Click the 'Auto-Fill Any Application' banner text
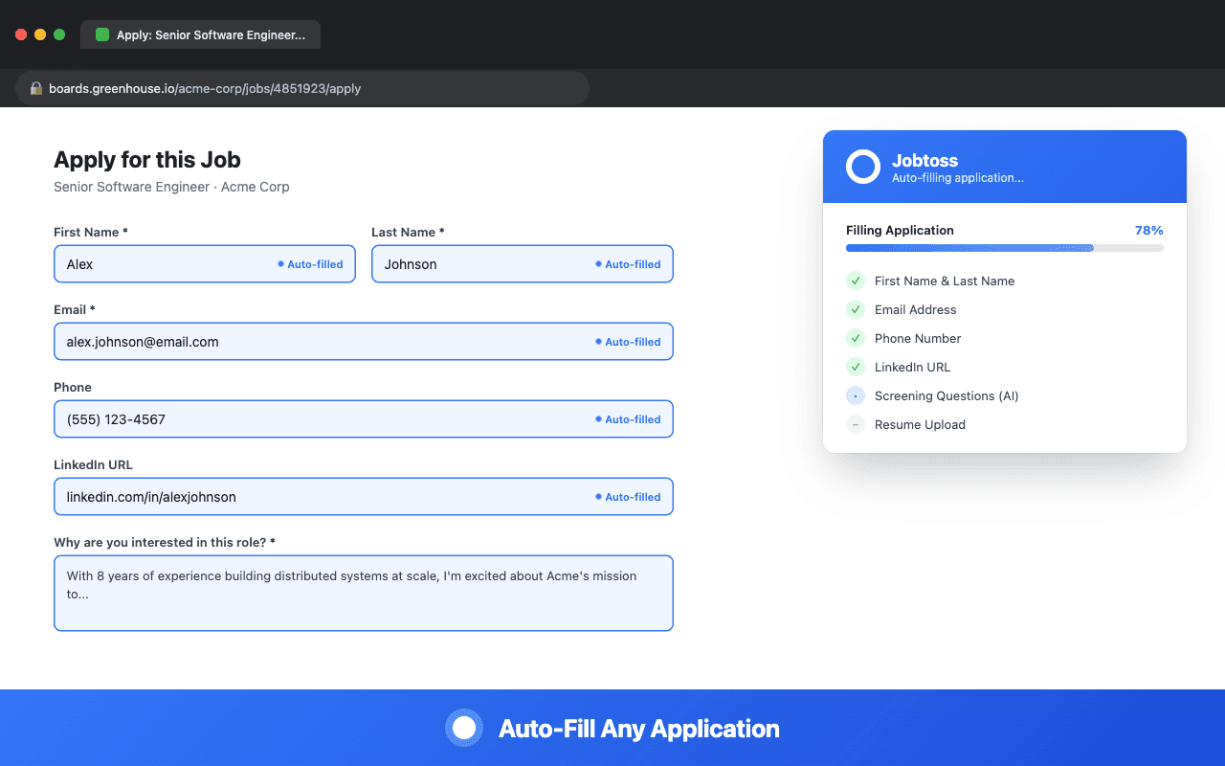 [639, 729]
